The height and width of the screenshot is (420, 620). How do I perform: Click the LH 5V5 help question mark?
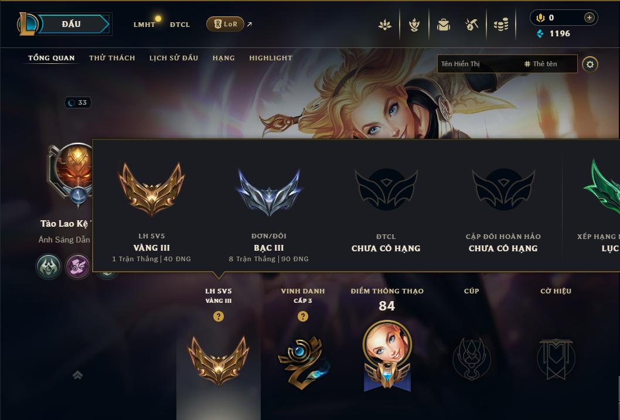[218, 316]
